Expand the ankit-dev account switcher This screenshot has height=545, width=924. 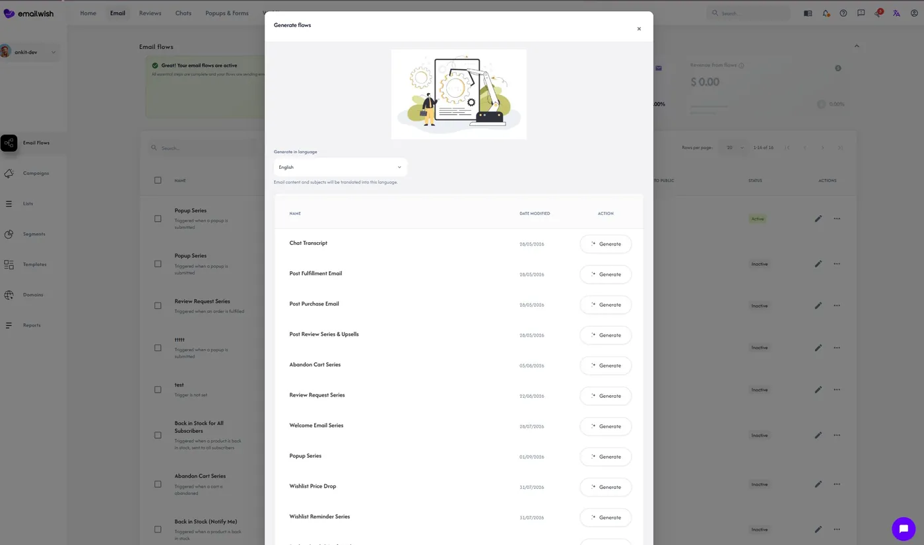[x=30, y=52]
